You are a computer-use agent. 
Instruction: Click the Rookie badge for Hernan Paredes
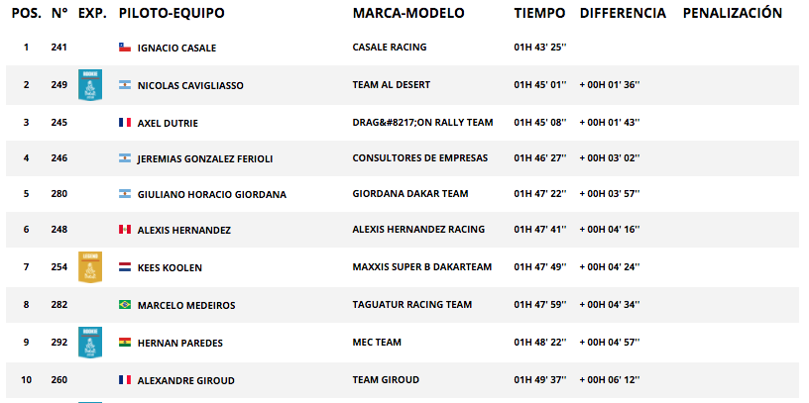point(90,343)
